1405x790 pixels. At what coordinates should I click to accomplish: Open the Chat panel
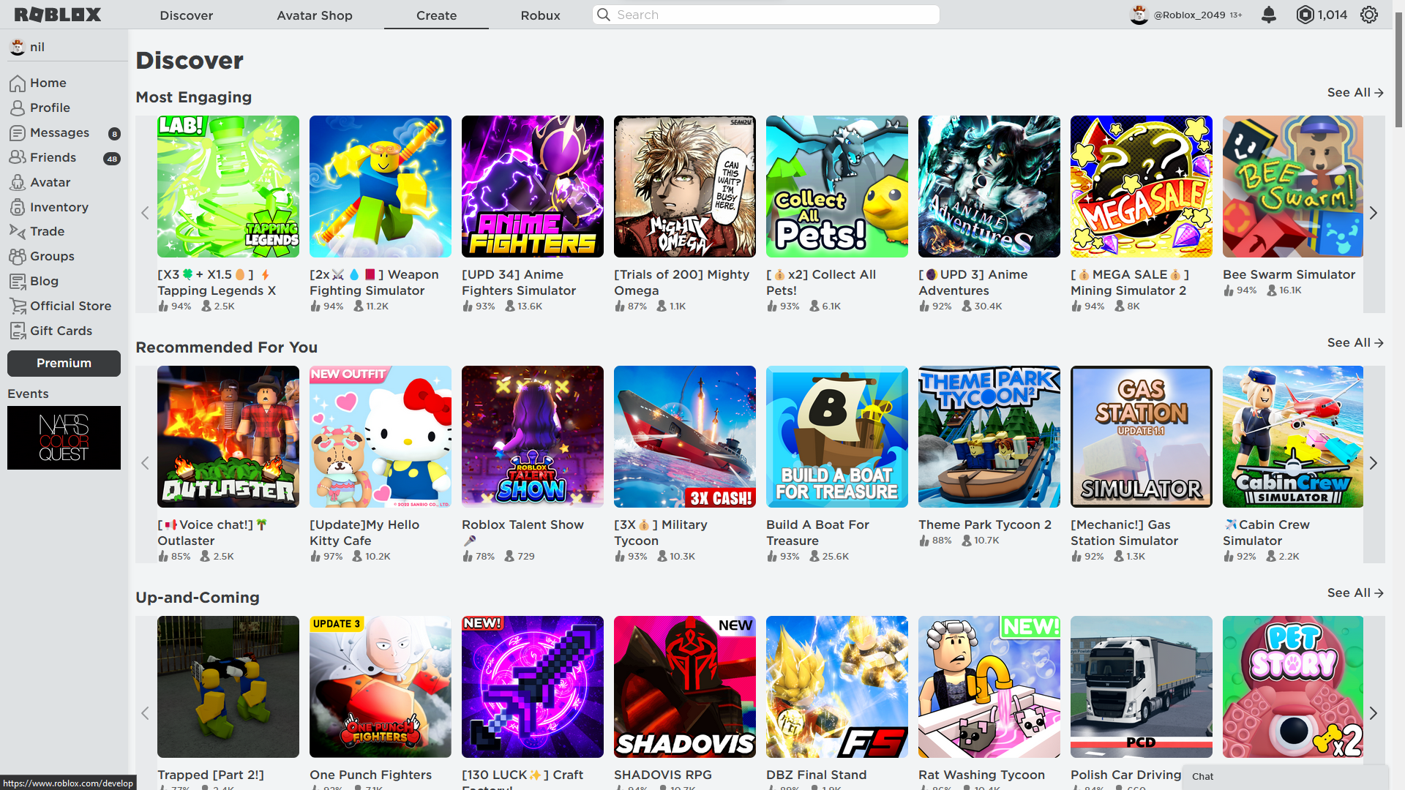point(1286,777)
